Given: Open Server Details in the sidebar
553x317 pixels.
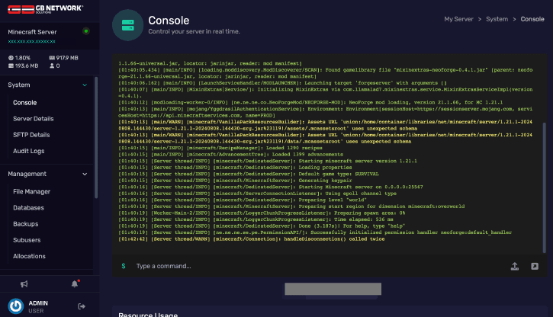Looking at the screenshot, I should click(x=34, y=119).
